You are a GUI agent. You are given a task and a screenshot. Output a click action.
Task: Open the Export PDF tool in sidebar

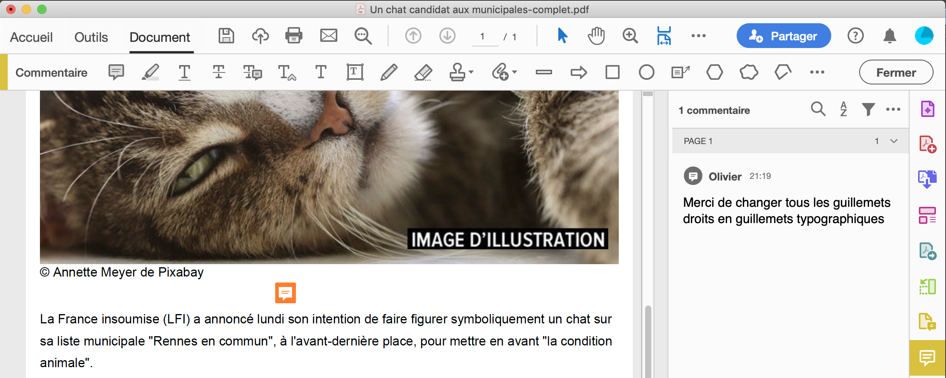click(x=928, y=251)
